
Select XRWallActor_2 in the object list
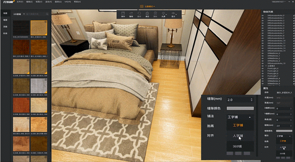pyautogui.click(x=274, y=58)
